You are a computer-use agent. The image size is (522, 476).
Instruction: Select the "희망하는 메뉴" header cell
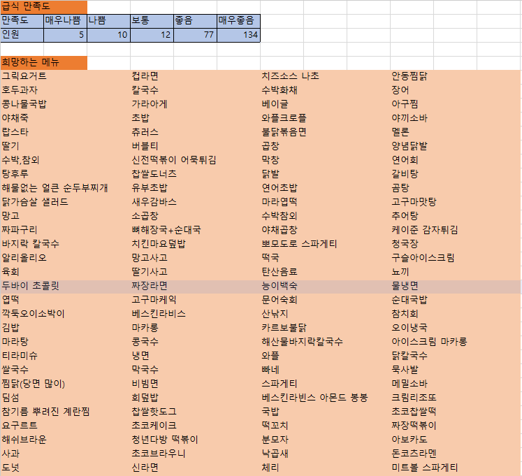click(x=43, y=62)
